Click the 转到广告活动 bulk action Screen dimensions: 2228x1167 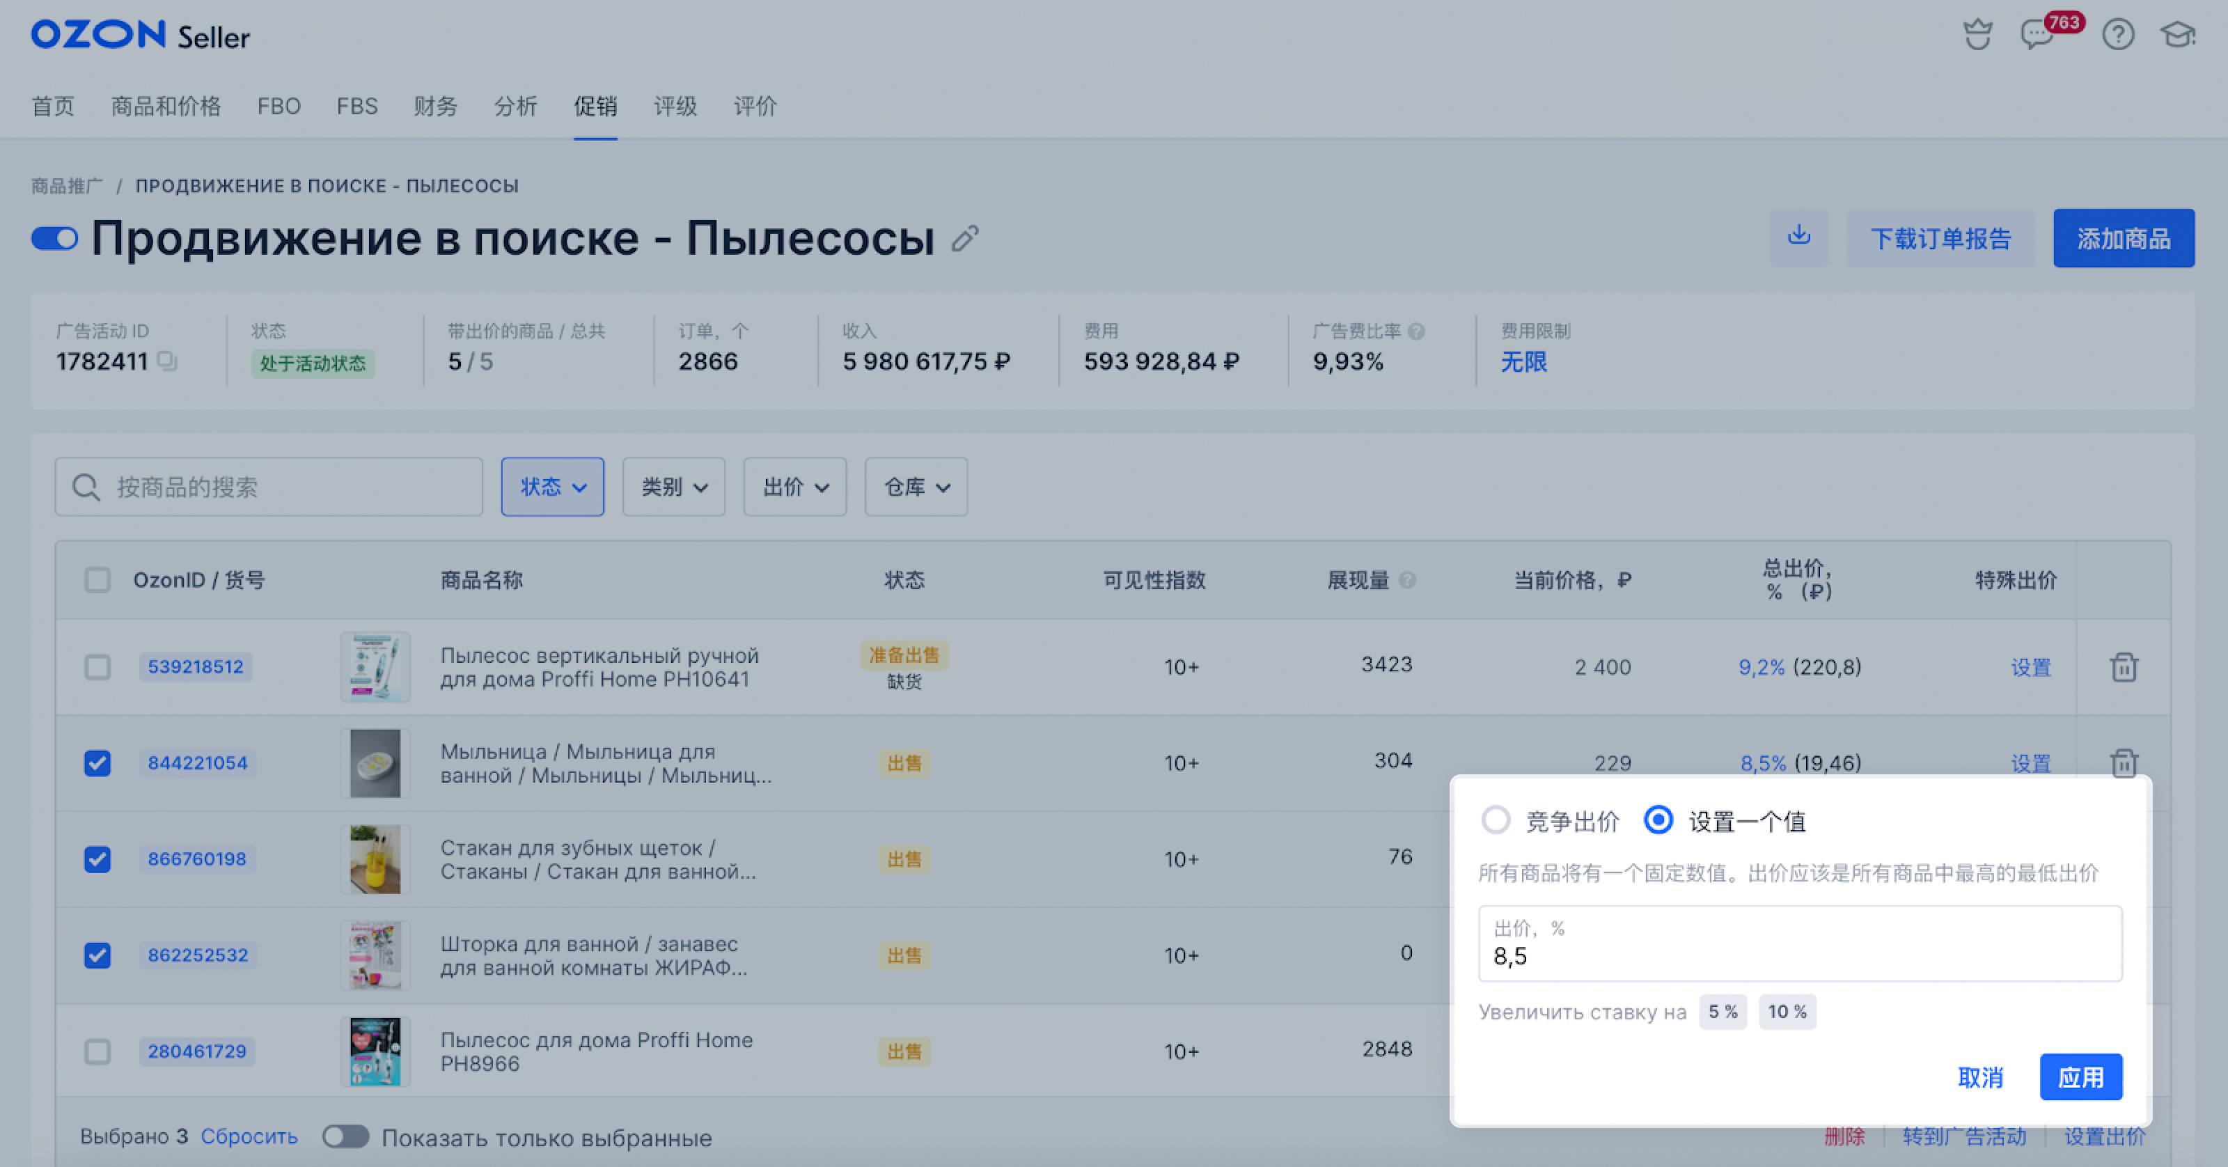coord(1964,1136)
